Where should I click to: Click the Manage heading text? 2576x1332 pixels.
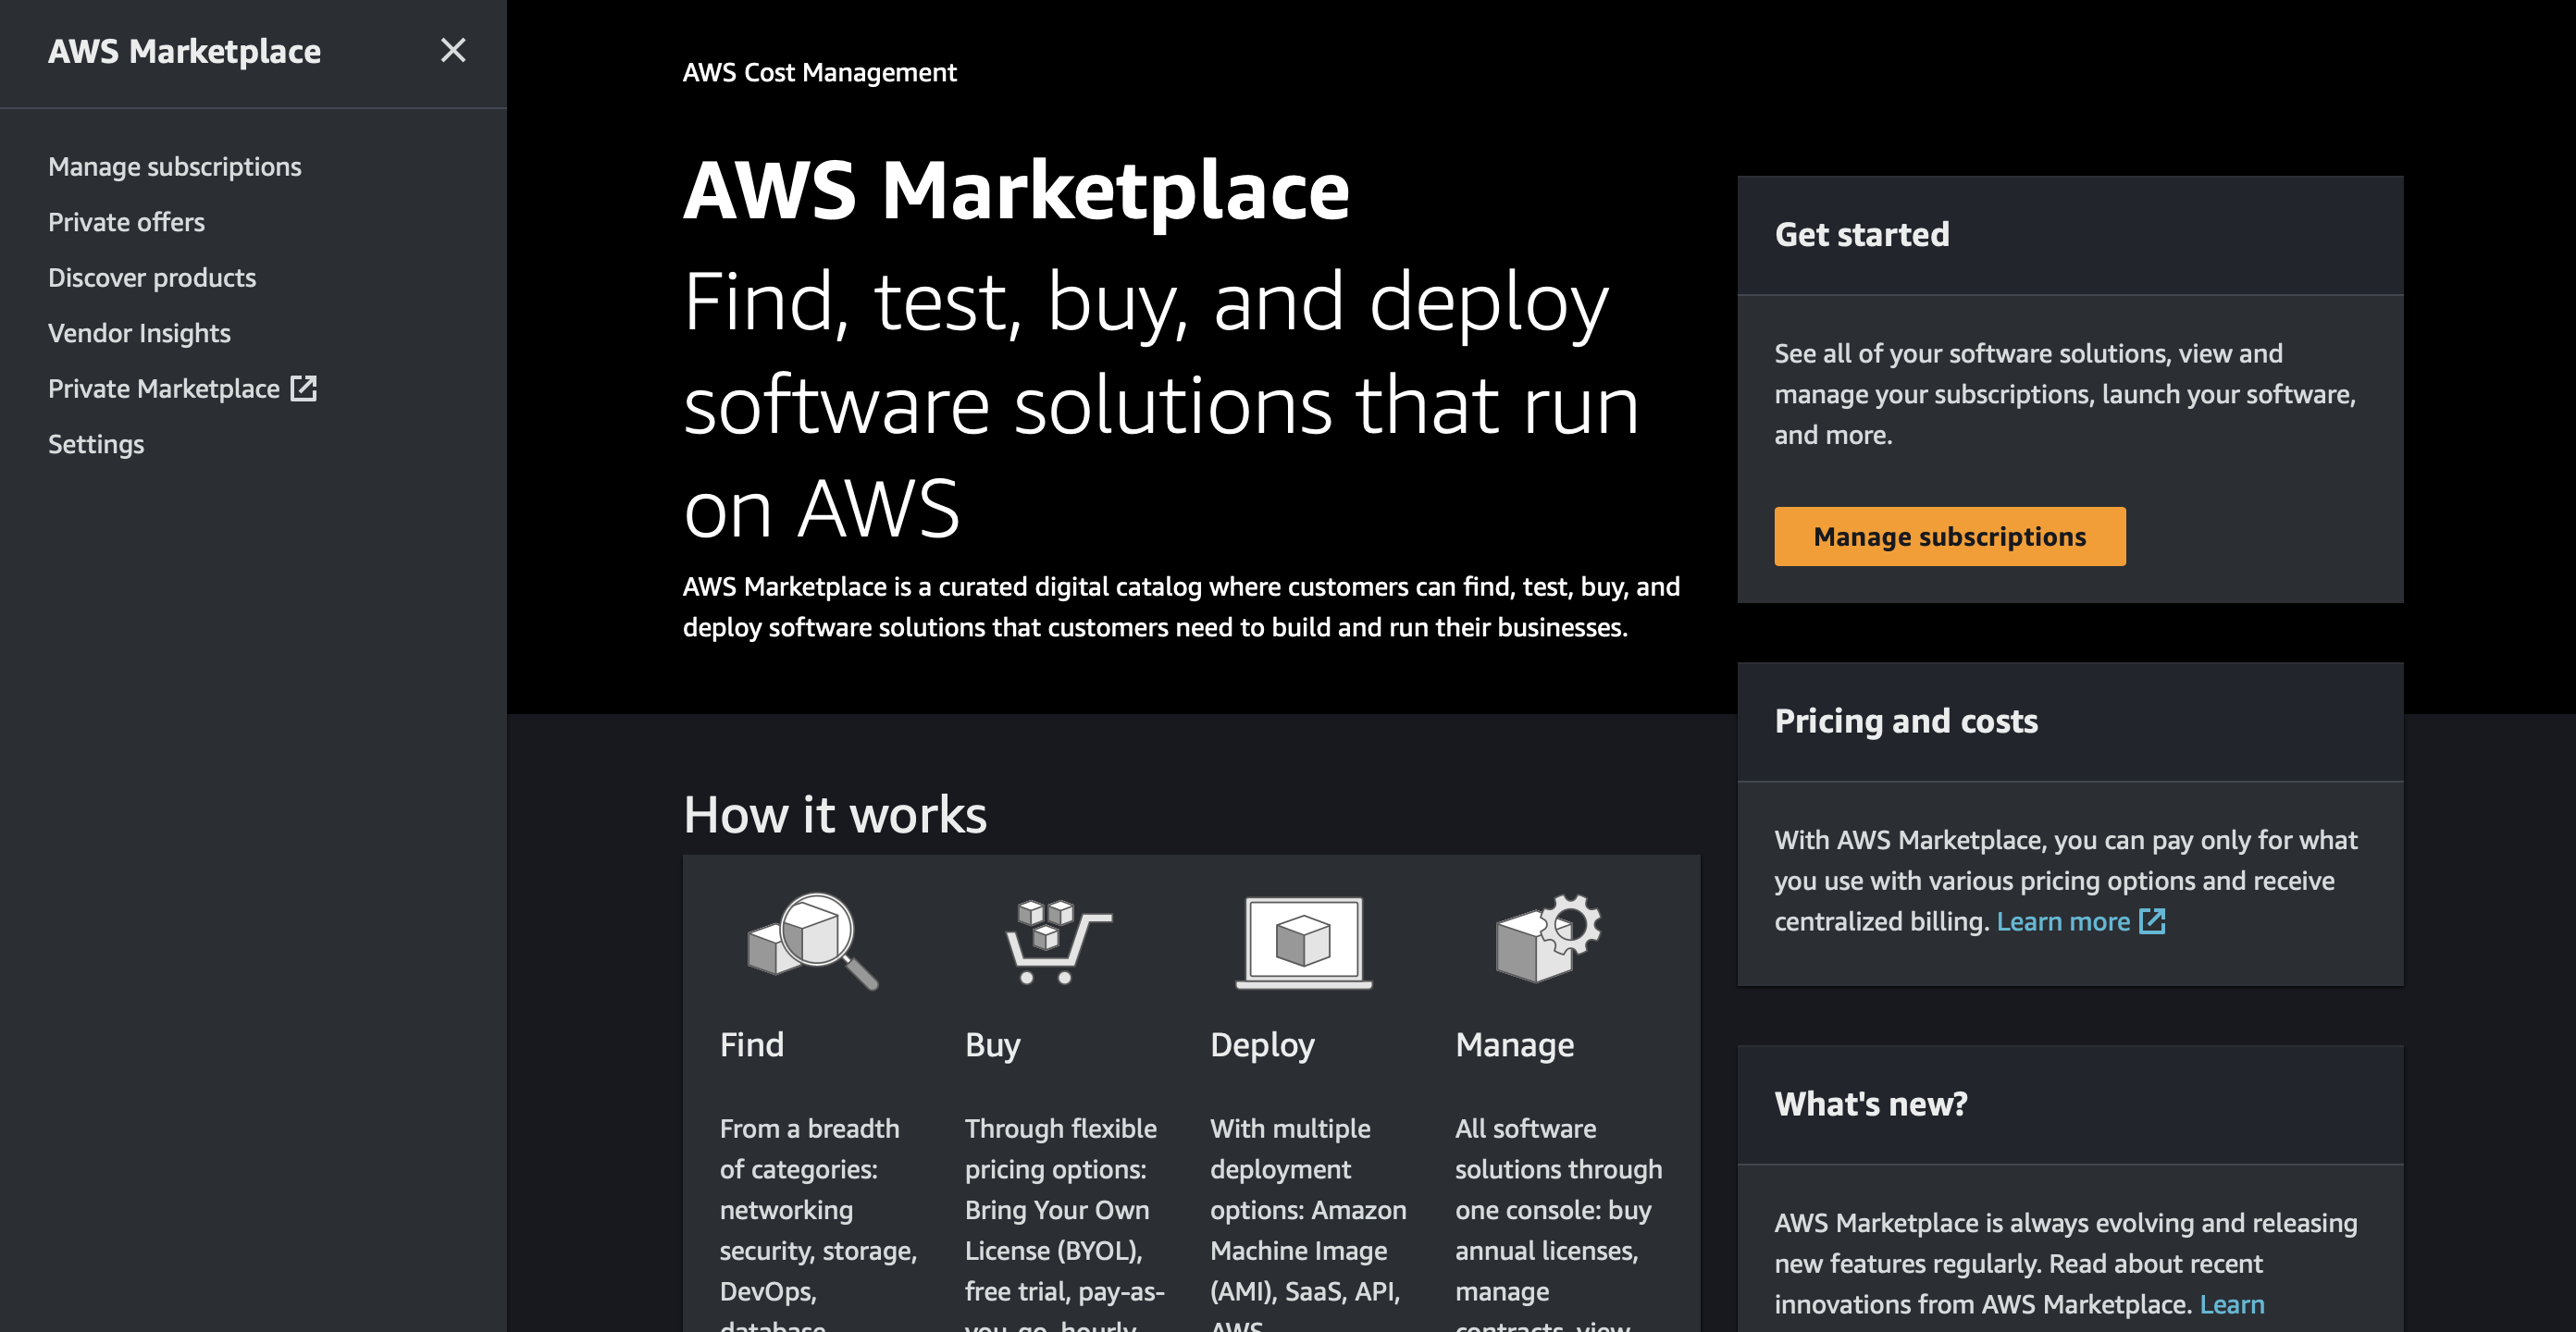pyautogui.click(x=1514, y=1045)
